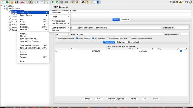Screen dimensions: 193x108
Task: Click the Clear All double broom icon
Action: (77, 2)
